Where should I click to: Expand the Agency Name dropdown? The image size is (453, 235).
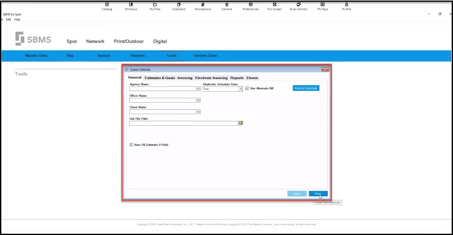[x=198, y=89]
